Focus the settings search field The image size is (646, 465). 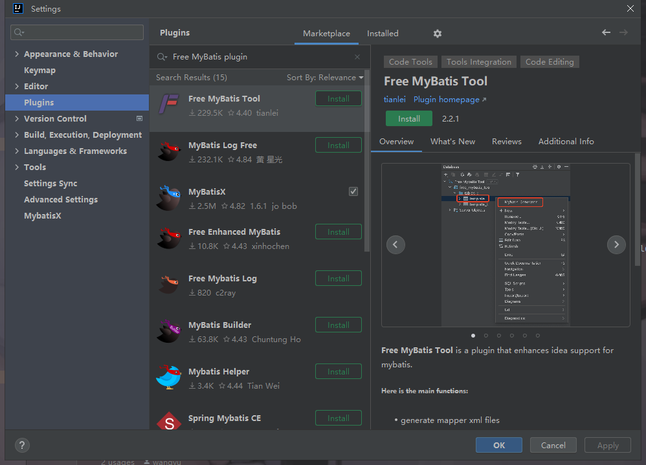77,32
